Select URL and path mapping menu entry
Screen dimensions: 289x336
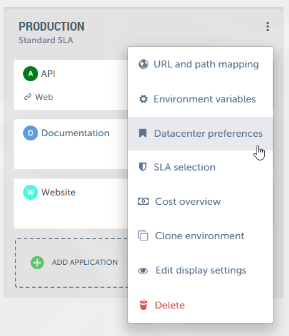200,64
